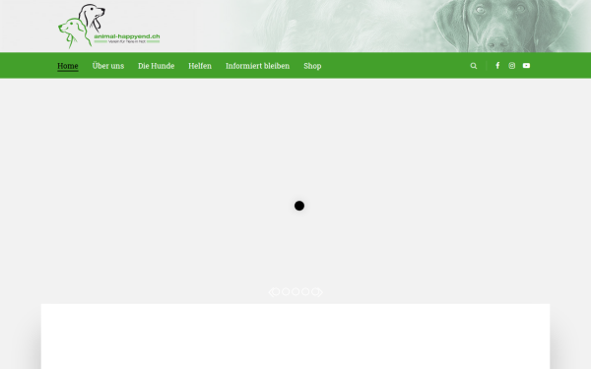Select the third slideshow pagination dot
This screenshot has height=369, width=591.
pos(295,292)
